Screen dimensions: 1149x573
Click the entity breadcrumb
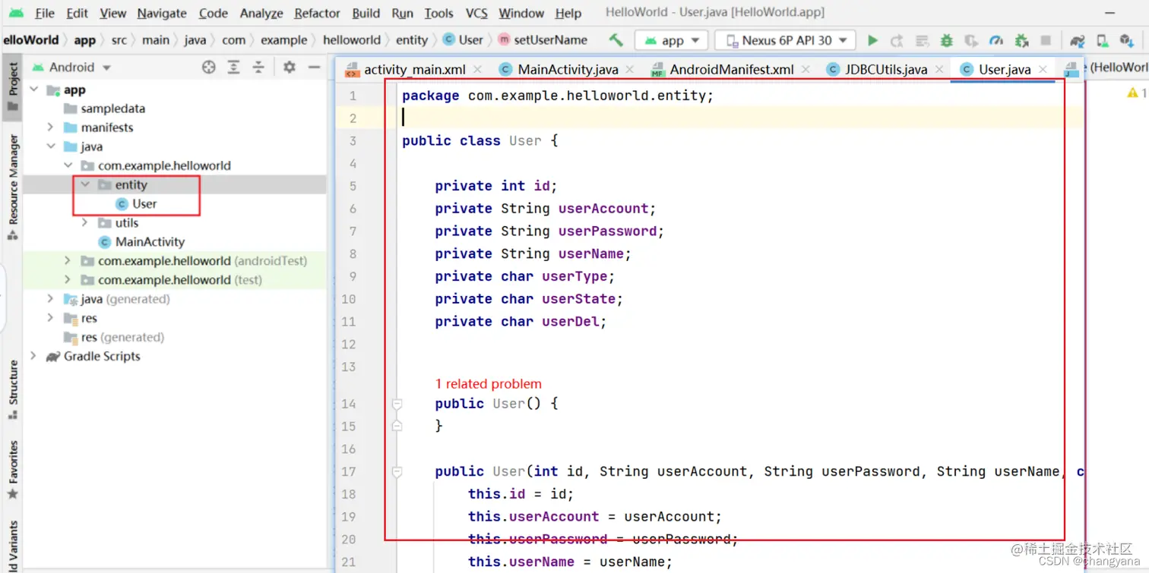coord(412,40)
